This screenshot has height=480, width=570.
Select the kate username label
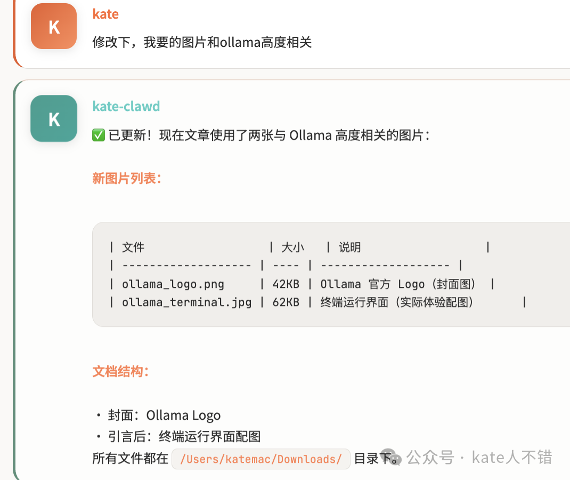coord(105,14)
